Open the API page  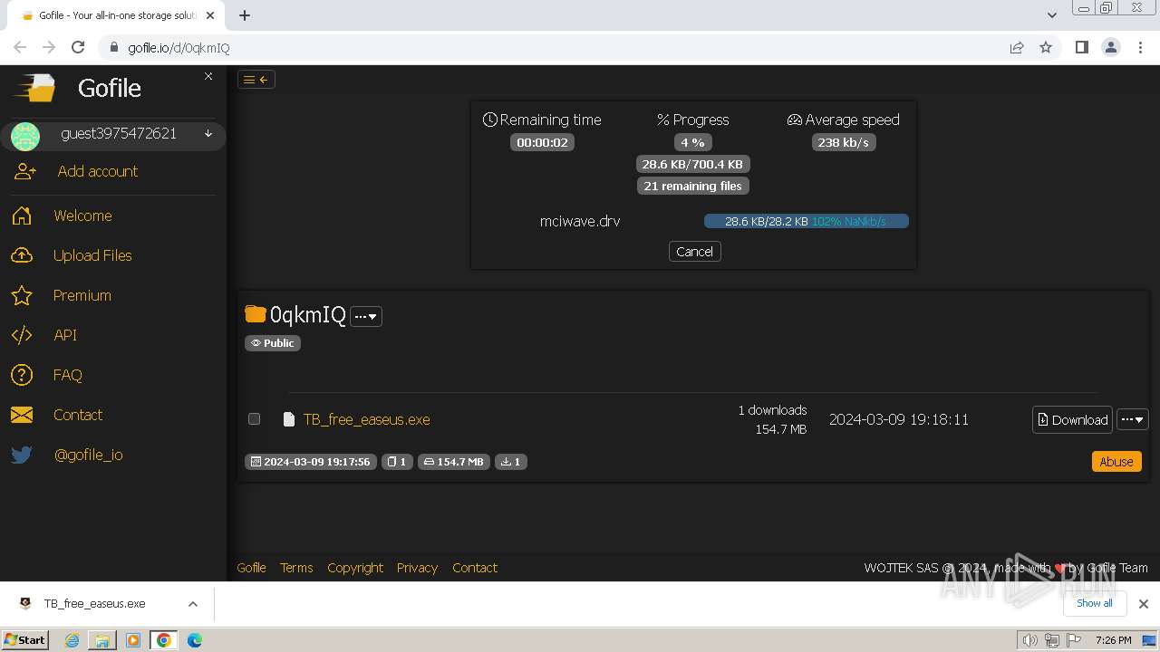coord(65,335)
